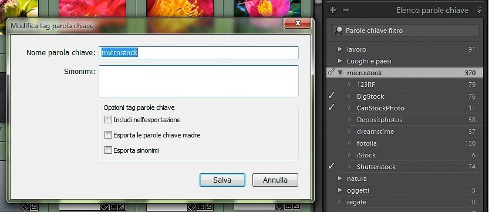Expand the lavoro keyword
Image resolution: width=489 pixels, height=212 pixels.
(340, 49)
